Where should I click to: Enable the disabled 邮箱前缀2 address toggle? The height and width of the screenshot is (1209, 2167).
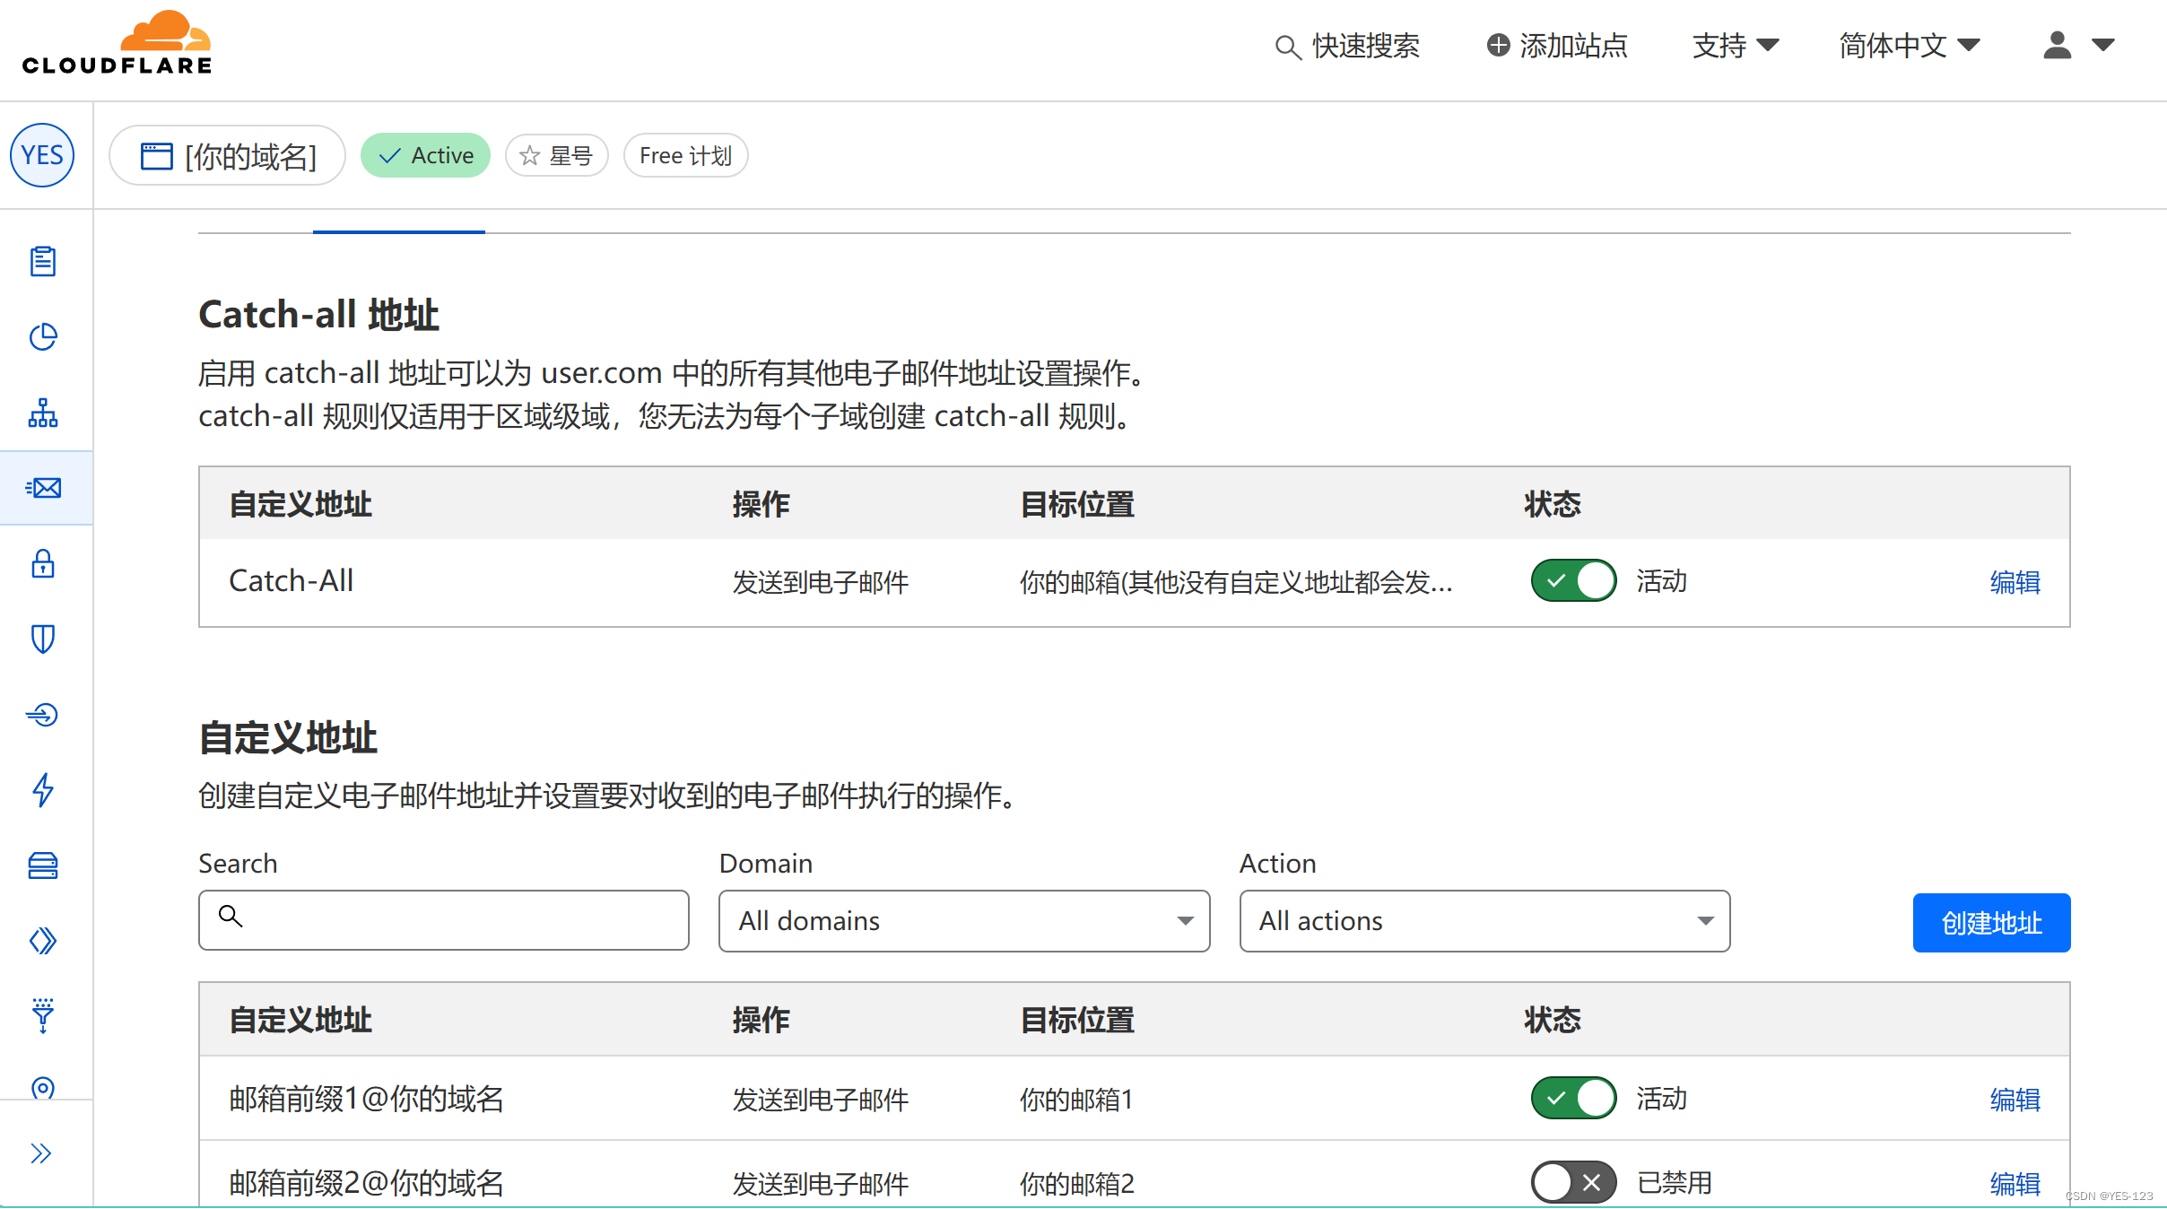pos(1573,1182)
